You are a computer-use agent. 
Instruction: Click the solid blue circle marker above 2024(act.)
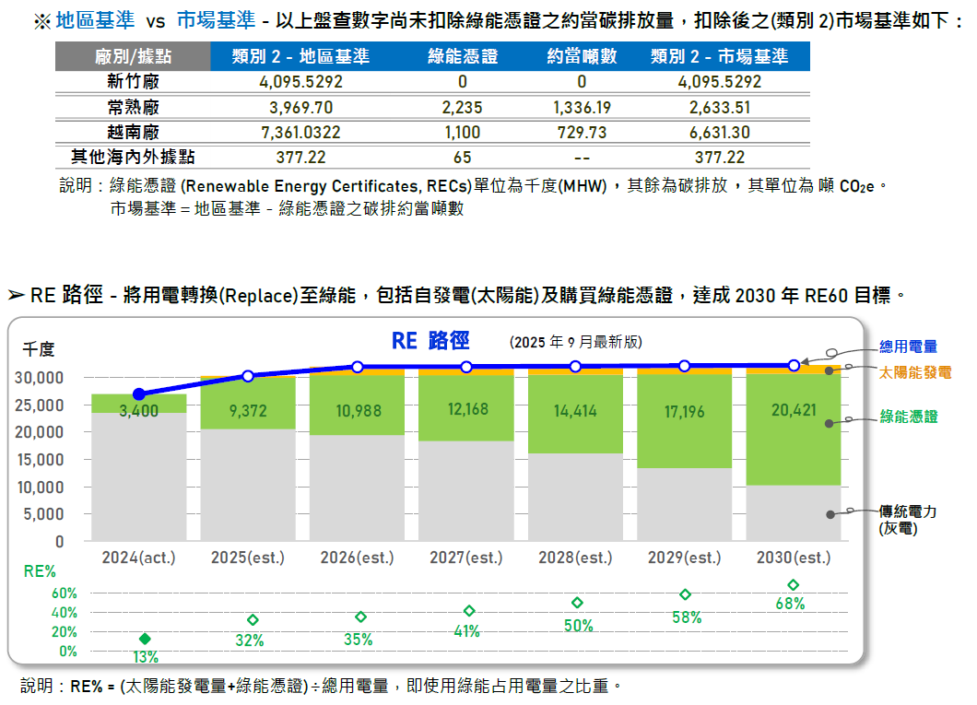(x=139, y=394)
